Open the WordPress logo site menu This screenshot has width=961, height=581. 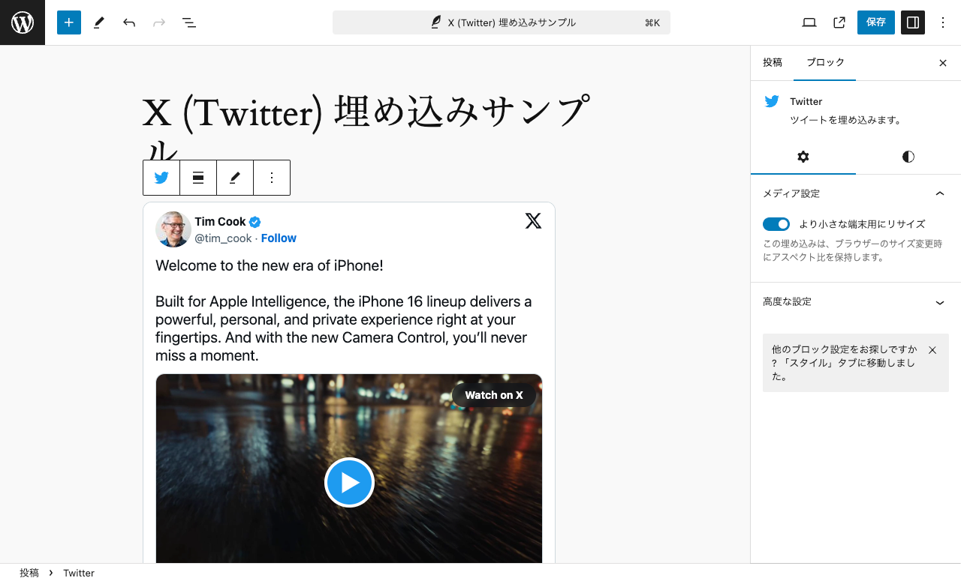click(23, 22)
